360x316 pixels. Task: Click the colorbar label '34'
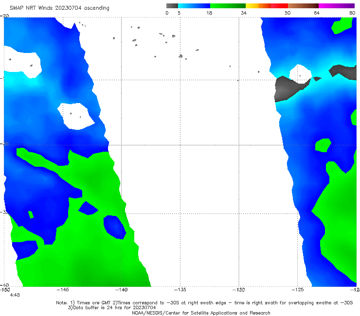coord(244,13)
